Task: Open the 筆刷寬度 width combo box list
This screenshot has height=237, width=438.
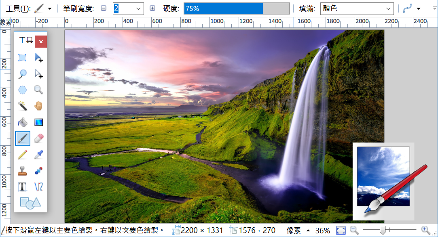Action: coord(138,8)
